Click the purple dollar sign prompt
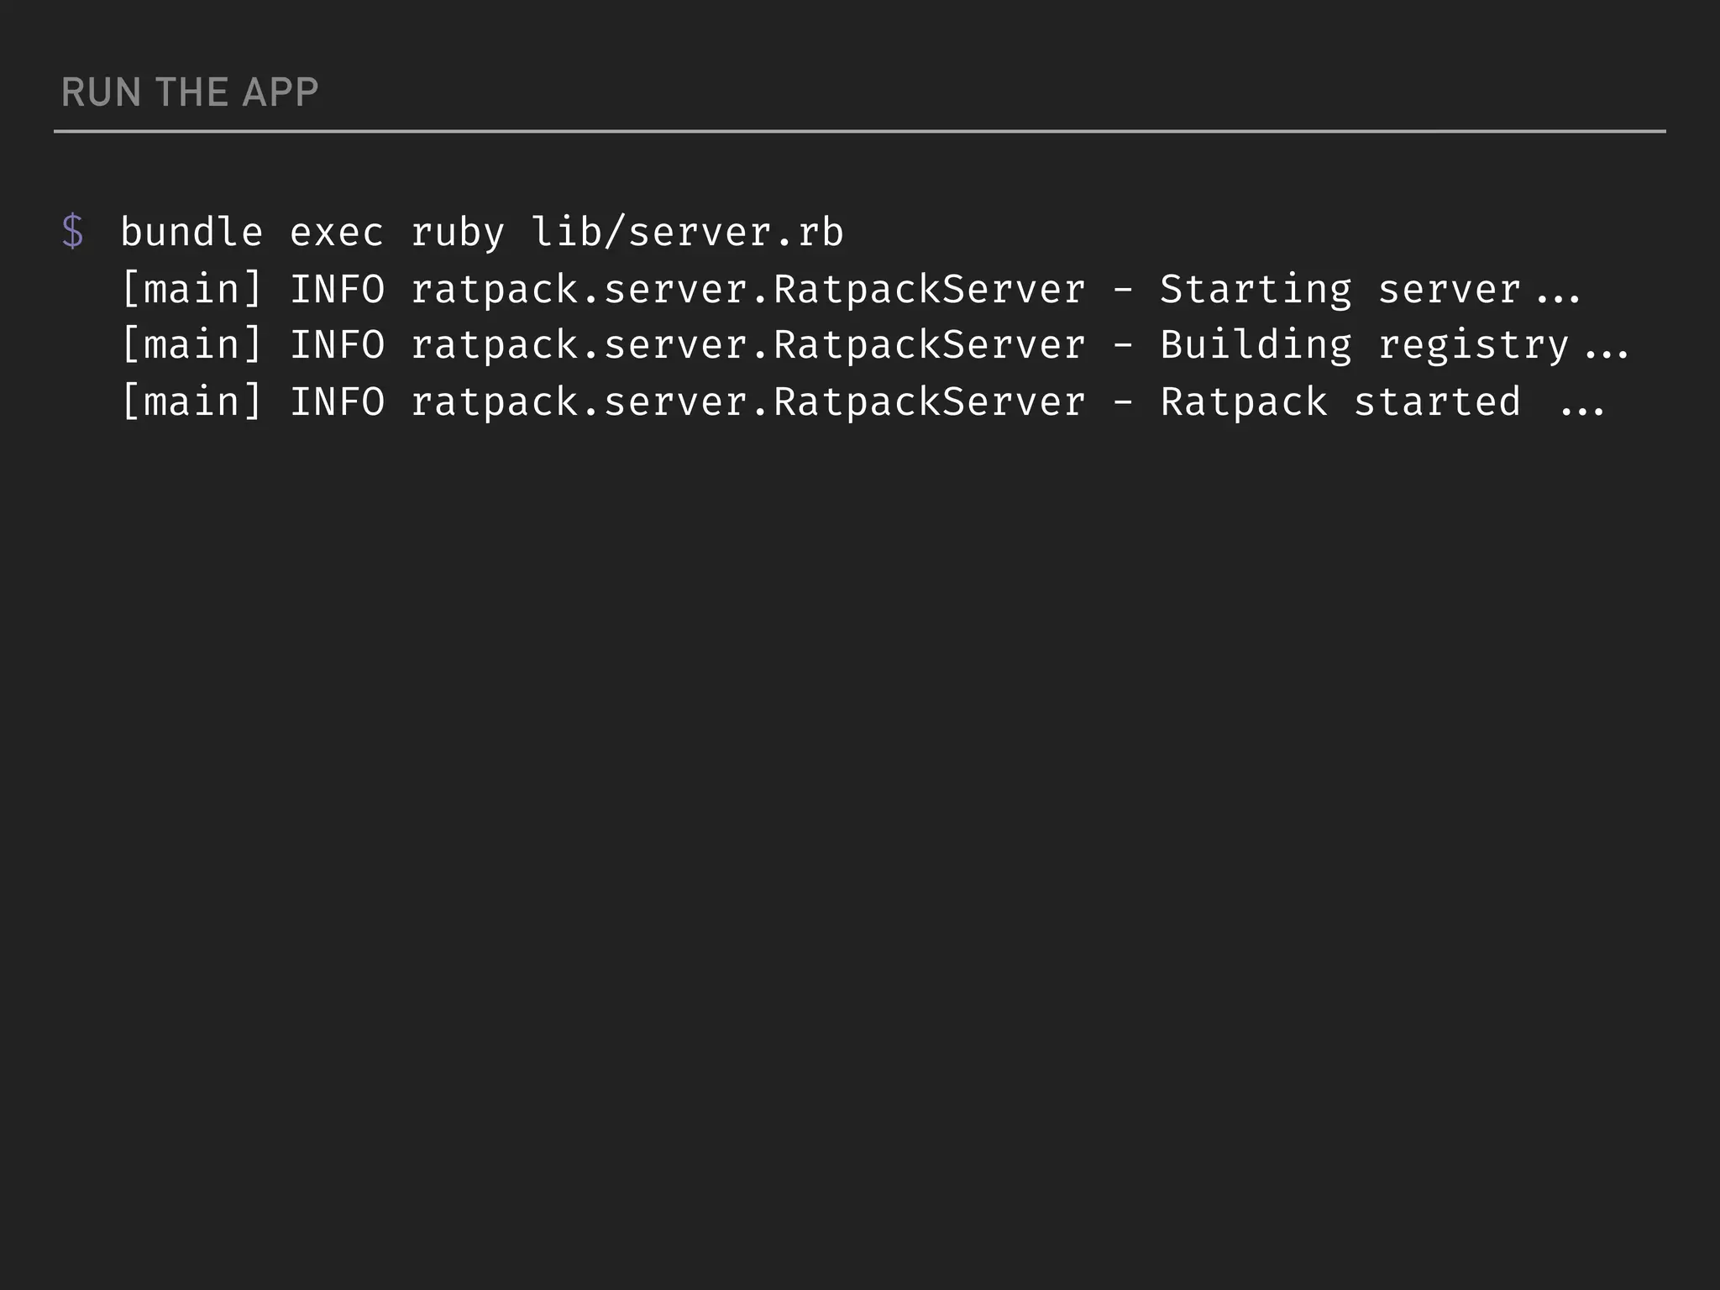1720x1290 pixels. pyautogui.click(x=73, y=232)
